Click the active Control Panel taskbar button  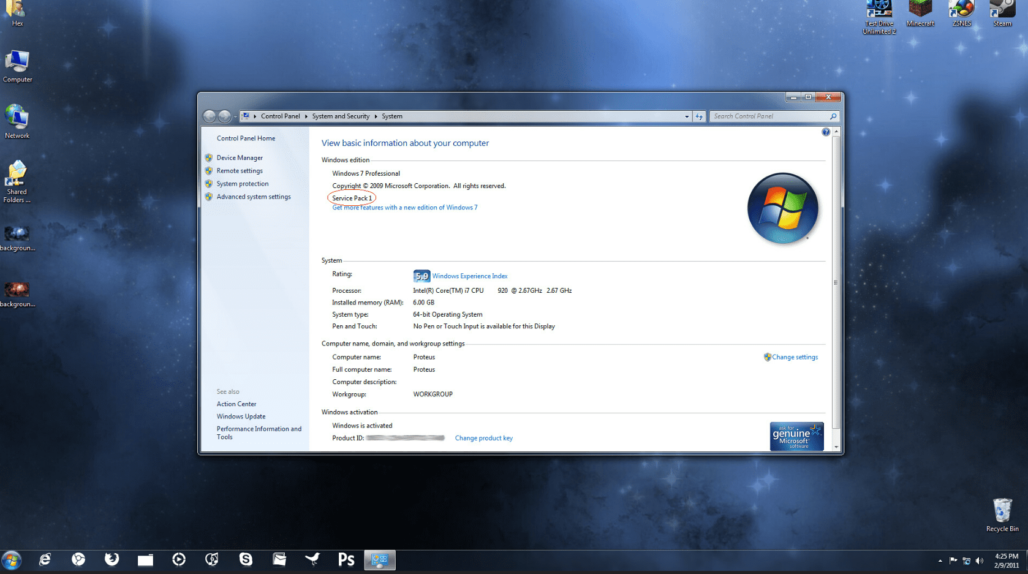380,560
